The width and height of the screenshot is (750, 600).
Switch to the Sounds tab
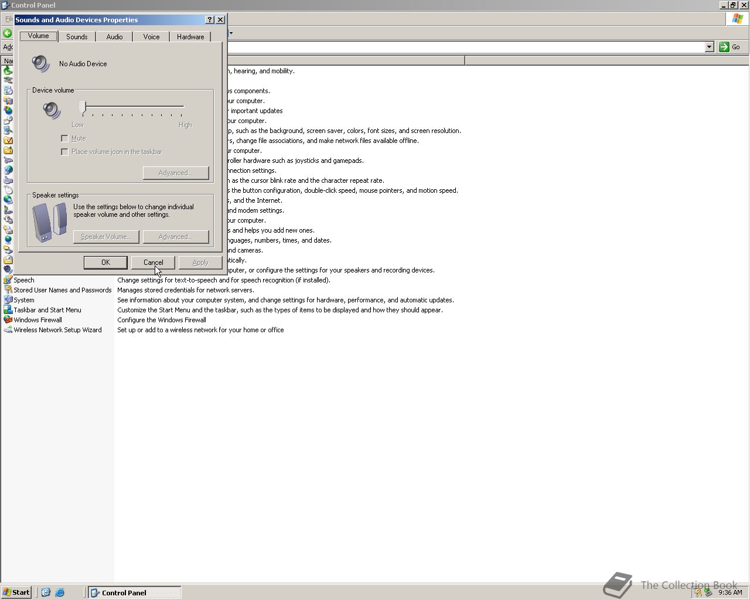point(77,36)
